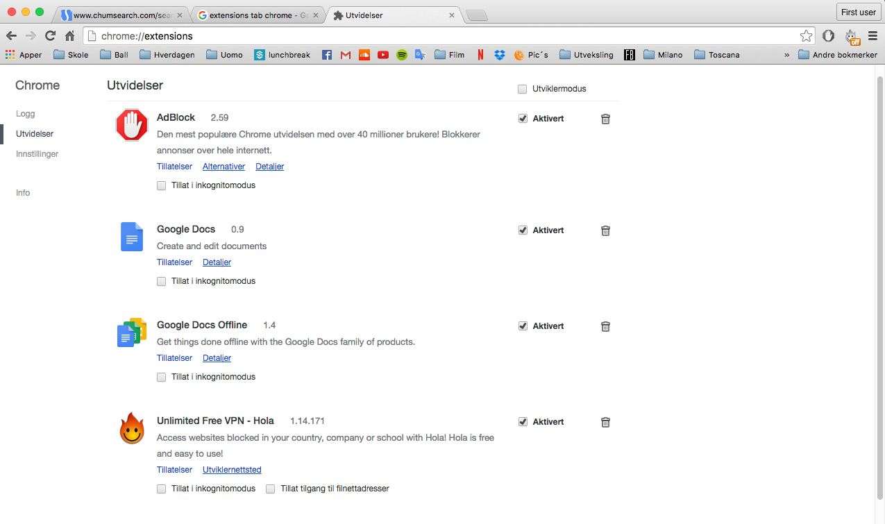885x524 pixels.
Task: Open AdBlock Alternativer link
Action: pos(224,167)
